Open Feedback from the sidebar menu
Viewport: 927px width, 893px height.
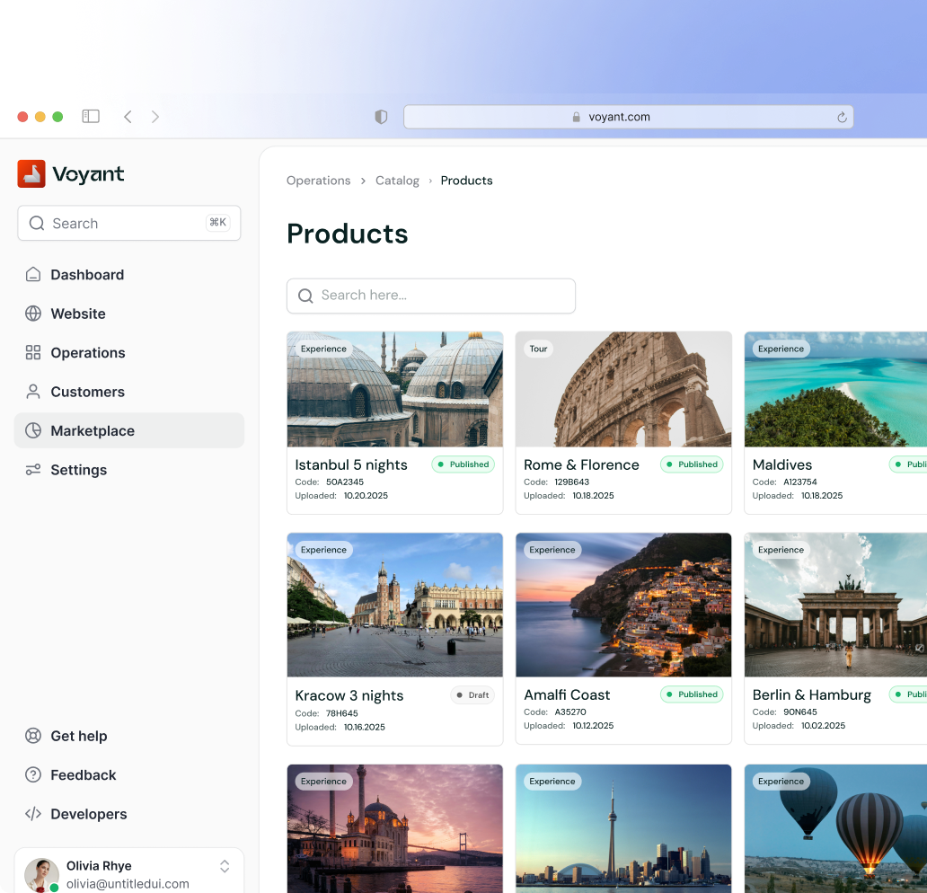click(x=84, y=774)
